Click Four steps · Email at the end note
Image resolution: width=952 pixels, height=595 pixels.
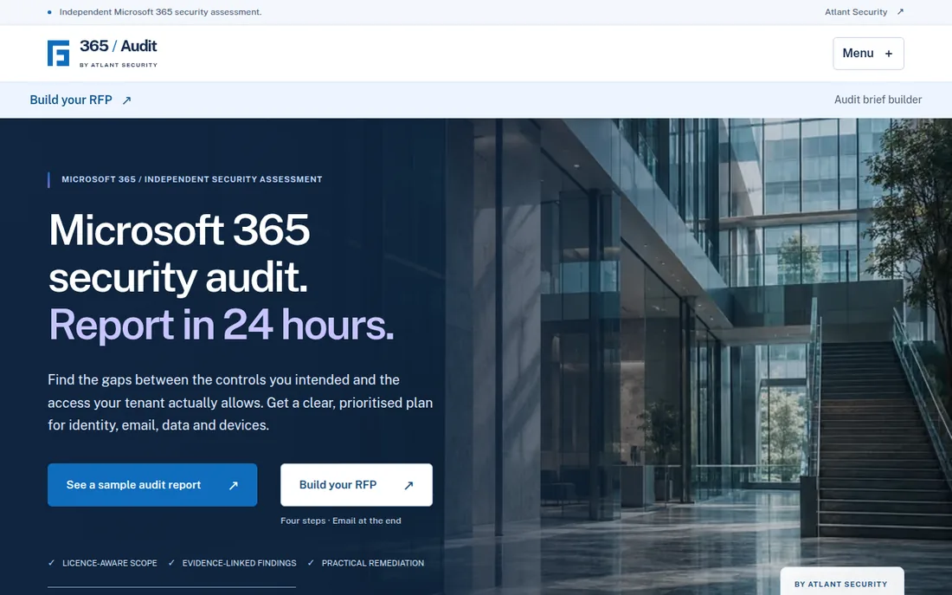(x=341, y=521)
